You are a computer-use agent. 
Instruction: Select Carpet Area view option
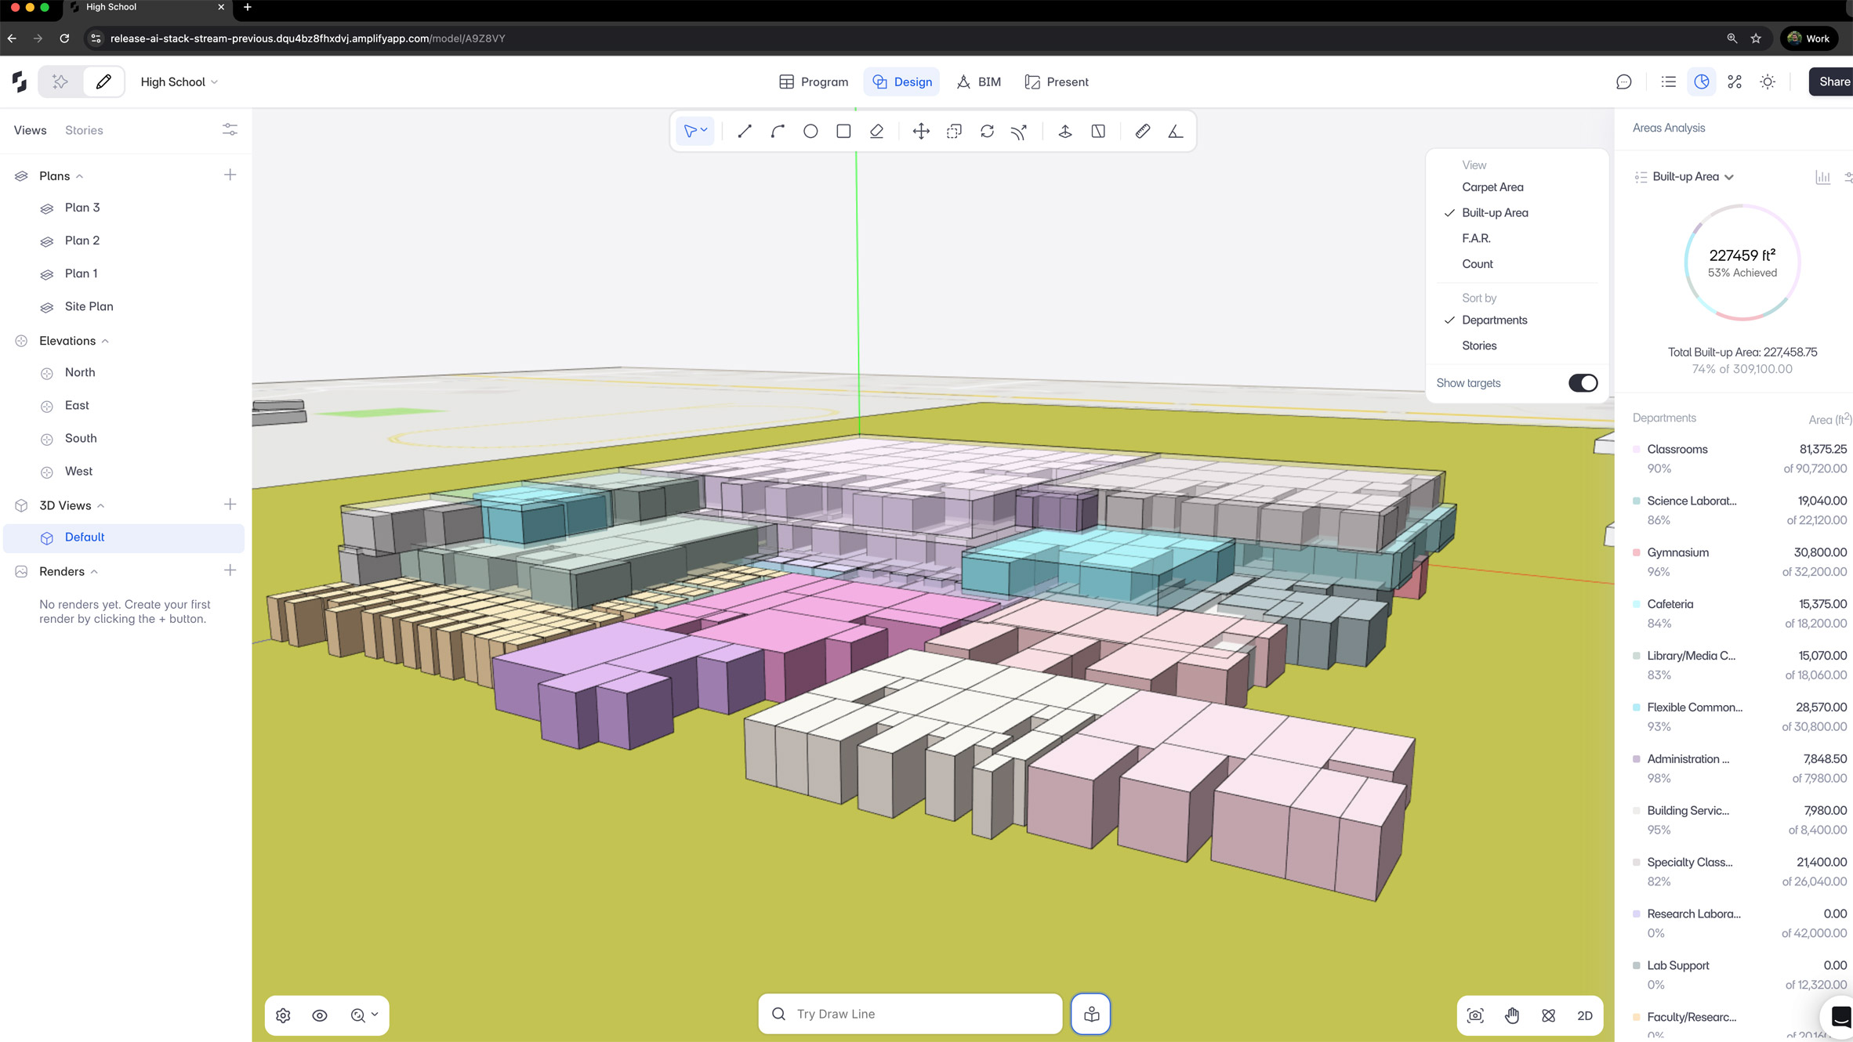point(1492,187)
